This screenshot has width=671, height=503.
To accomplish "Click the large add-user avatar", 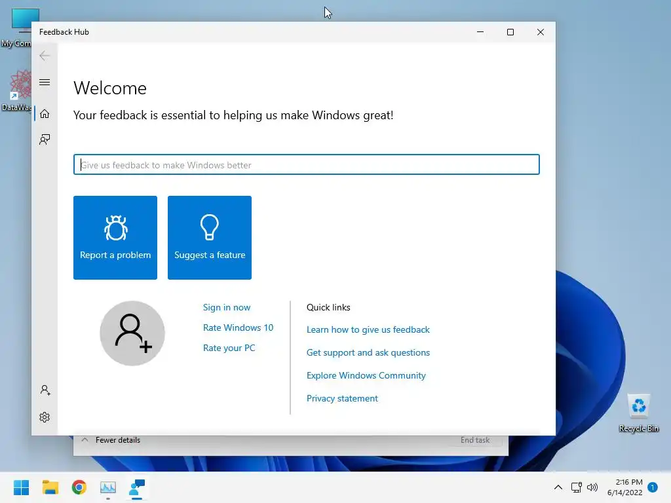I will (x=132, y=333).
